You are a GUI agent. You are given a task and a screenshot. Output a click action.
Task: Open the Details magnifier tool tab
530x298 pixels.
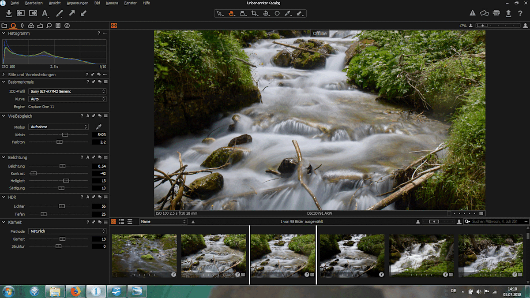click(x=49, y=25)
